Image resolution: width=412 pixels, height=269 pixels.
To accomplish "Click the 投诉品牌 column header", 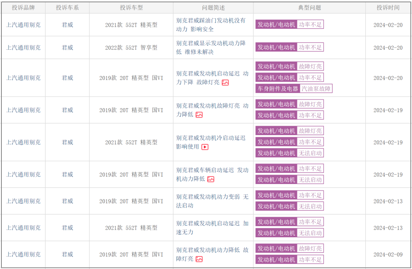I will tap(23, 8).
